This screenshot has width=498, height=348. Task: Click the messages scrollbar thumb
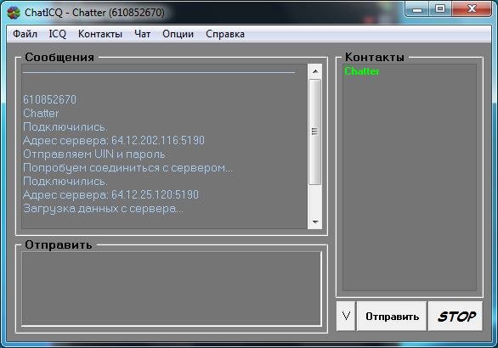point(315,132)
